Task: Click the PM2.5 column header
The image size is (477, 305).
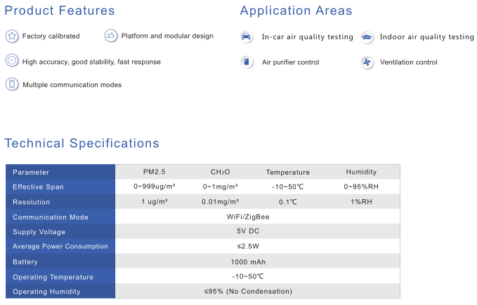Action: (155, 172)
